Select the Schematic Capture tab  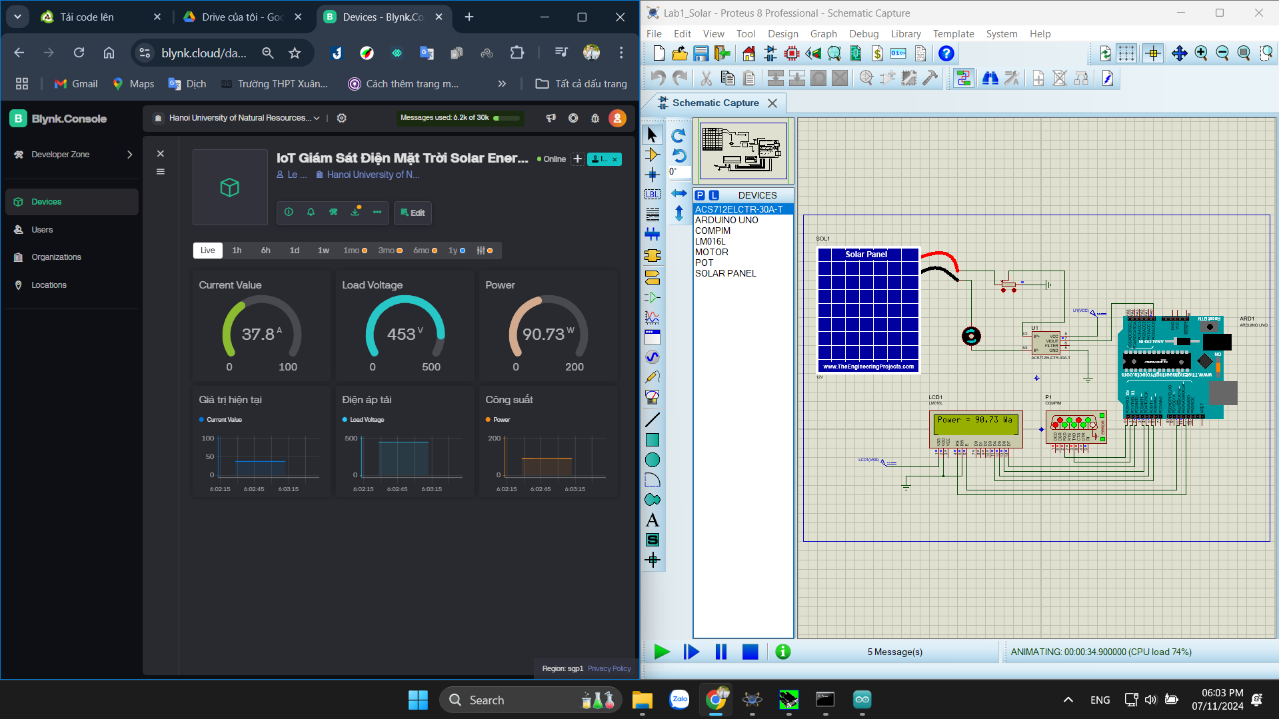coord(717,103)
